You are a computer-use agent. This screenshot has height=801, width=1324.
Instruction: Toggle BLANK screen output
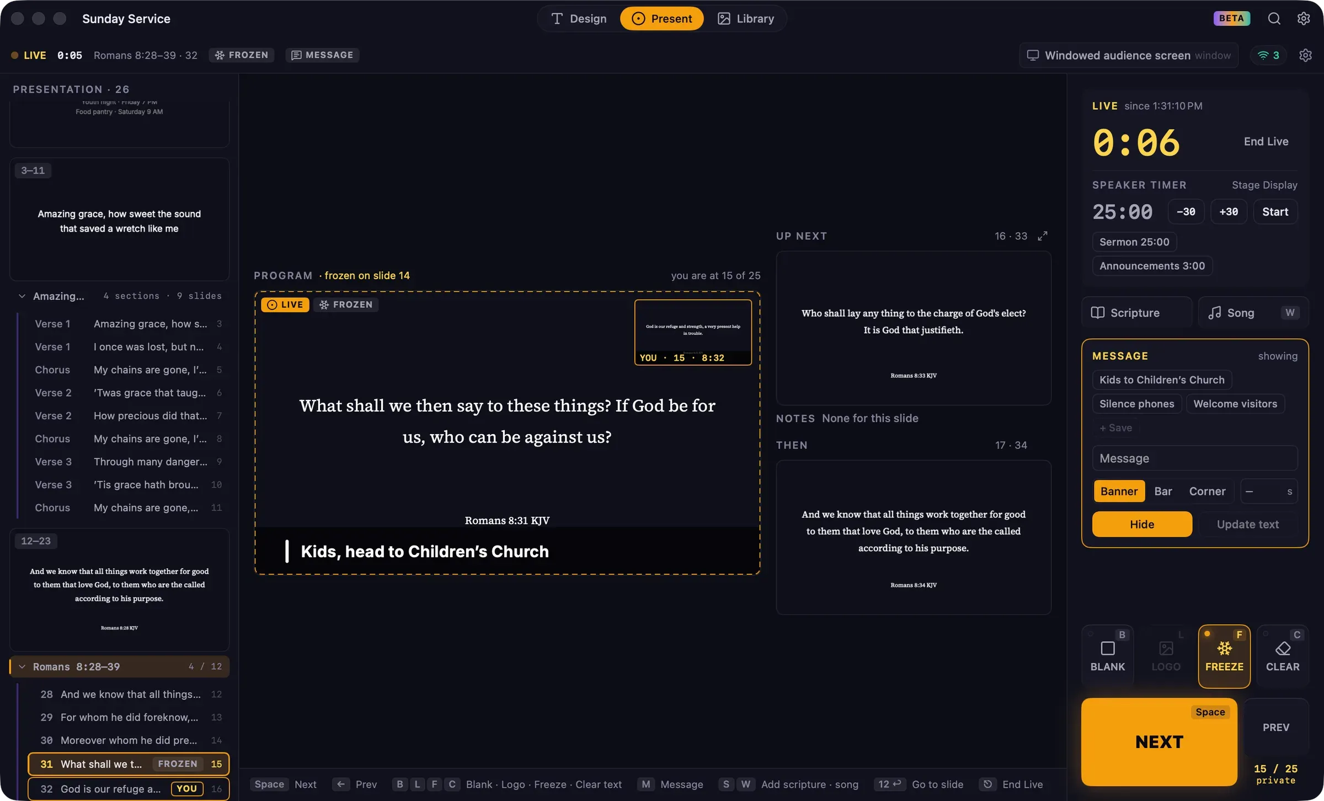[1107, 656]
